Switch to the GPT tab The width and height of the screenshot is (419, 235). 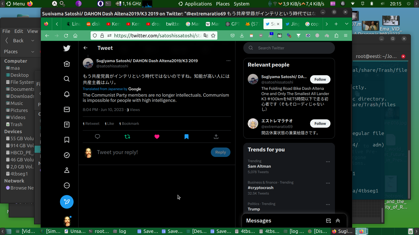point(233,24)
